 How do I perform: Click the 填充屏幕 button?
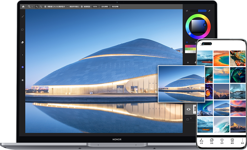point(115,6)
